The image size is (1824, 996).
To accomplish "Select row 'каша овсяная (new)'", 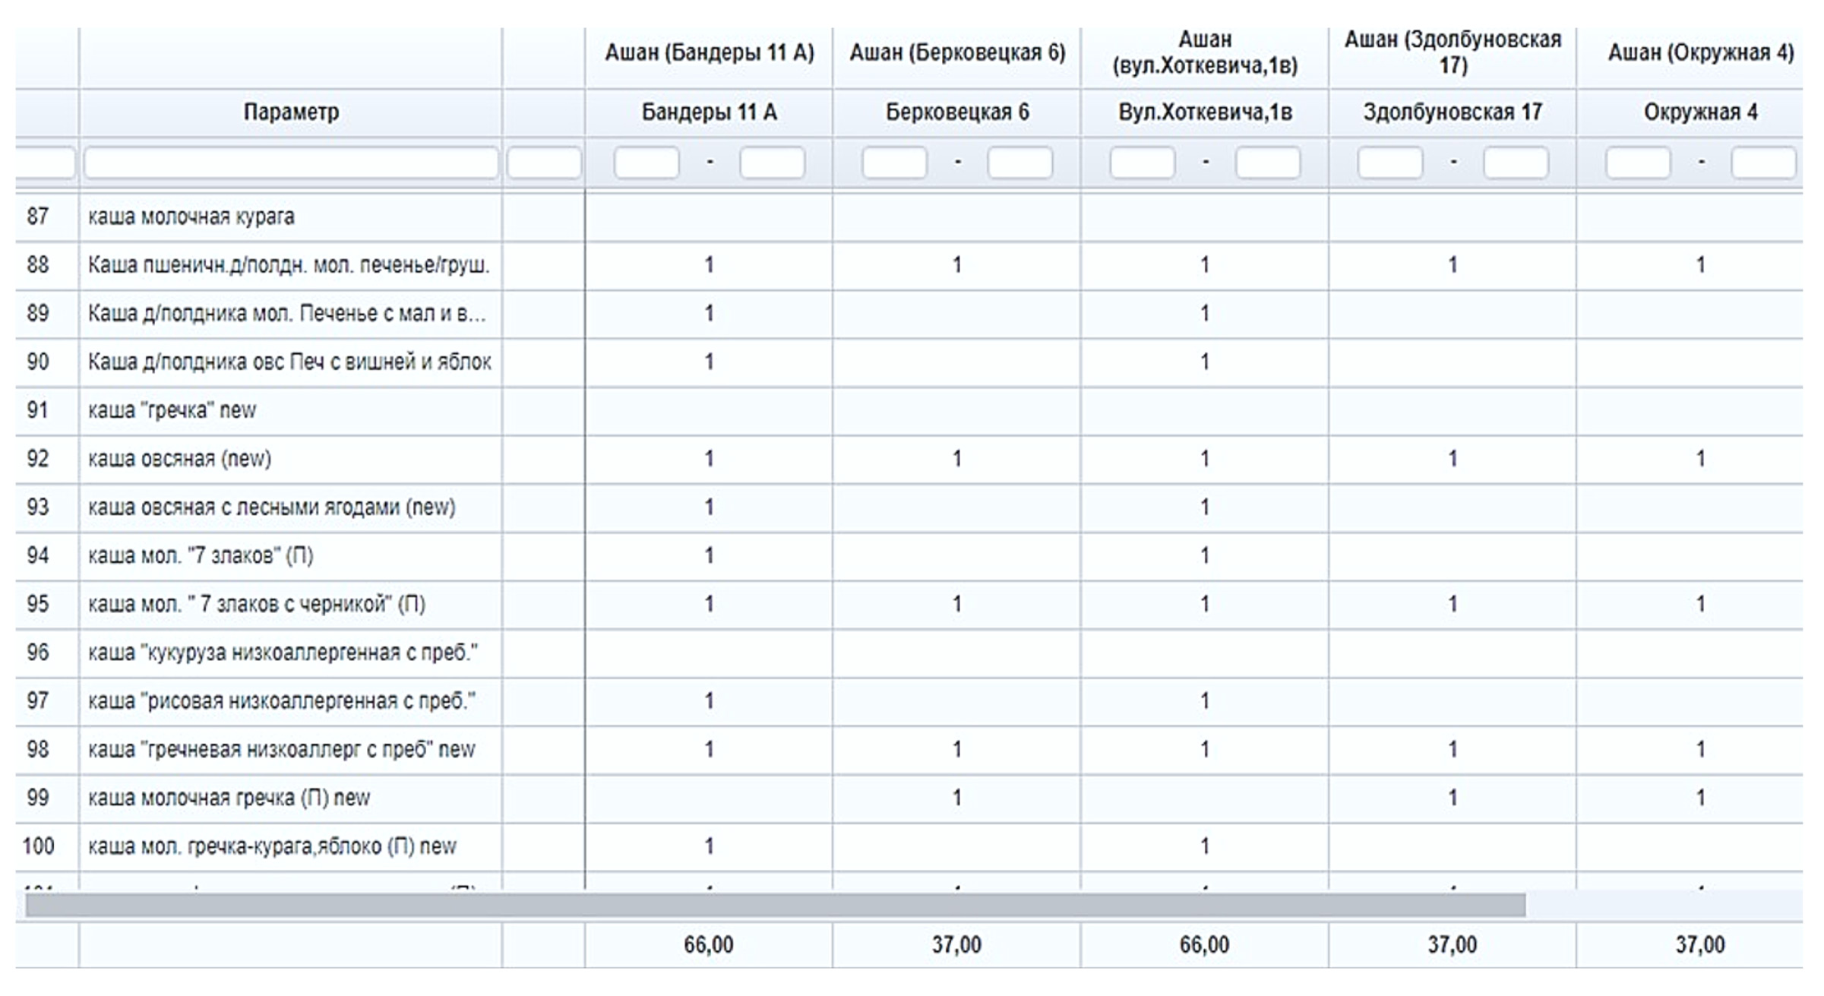I will tap(909, 459).
